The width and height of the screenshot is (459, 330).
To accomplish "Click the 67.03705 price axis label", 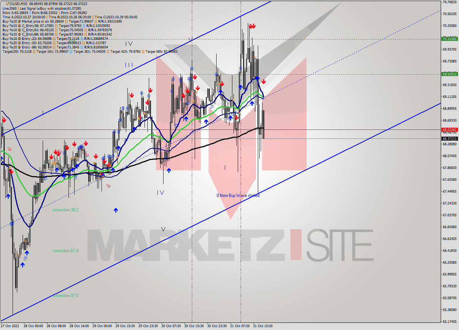I will 450,215.
